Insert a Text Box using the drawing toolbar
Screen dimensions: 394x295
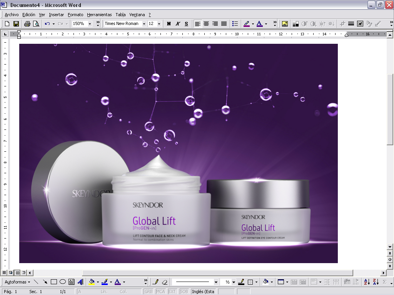71,282
